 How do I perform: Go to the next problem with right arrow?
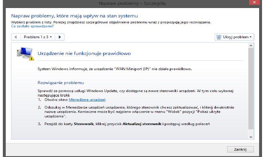click(x=60, y=37)
